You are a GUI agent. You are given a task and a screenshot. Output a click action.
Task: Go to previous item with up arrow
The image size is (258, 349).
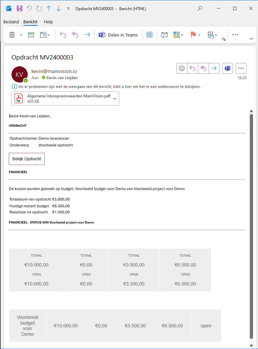click(49, 8)
